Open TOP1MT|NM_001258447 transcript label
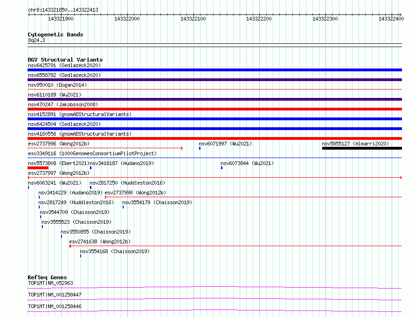Screen dimensions: 415x317 (x=55, y=295)
